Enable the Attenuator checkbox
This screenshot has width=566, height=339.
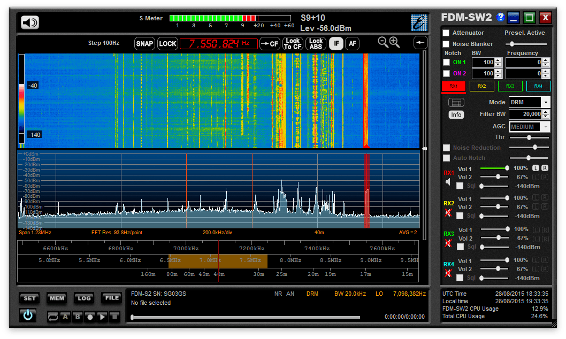(x=446, y=33)
